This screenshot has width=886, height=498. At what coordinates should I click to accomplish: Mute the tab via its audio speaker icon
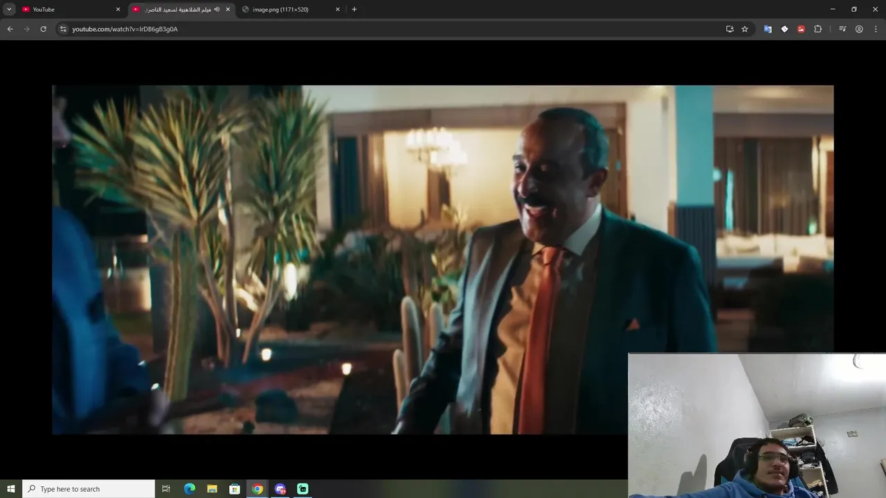click(x=217, y=9)
